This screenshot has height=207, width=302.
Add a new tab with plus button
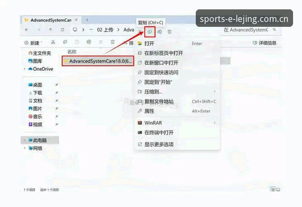tap(87, 20)
